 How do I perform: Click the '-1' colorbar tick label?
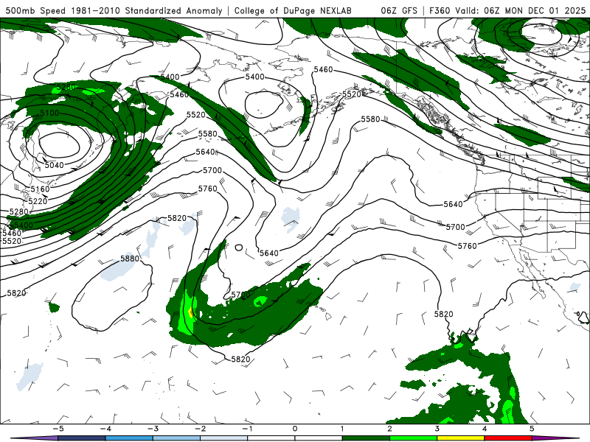pos(247,429)
